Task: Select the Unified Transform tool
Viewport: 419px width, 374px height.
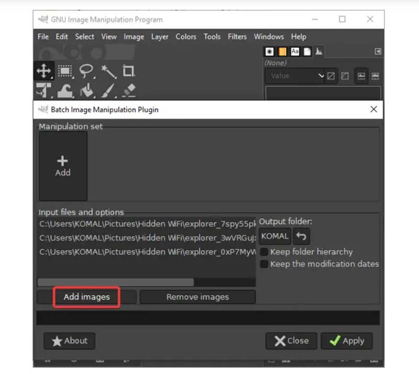Action: point(43,90)
